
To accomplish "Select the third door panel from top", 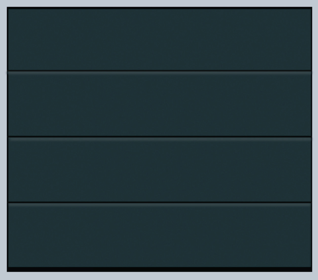I will [x=160, y=169].
